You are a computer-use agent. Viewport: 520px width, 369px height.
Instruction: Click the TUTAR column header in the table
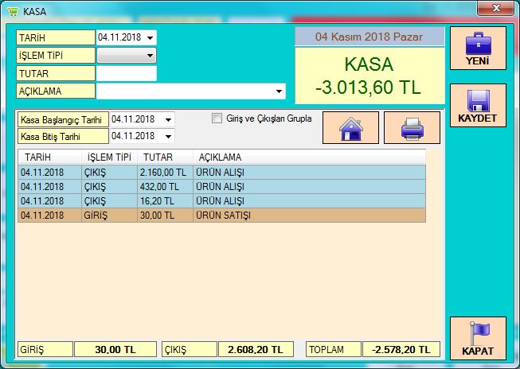[x=165, y=157]
